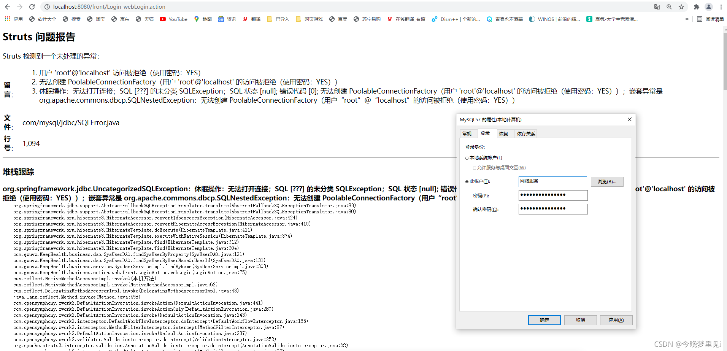Image resolution: width=727 pixels, height=351 pixels.
Task: View site information icon in address bar
Action: point(47,7)
